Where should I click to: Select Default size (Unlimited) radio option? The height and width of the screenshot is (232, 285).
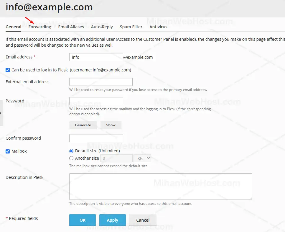click(71, 151)
